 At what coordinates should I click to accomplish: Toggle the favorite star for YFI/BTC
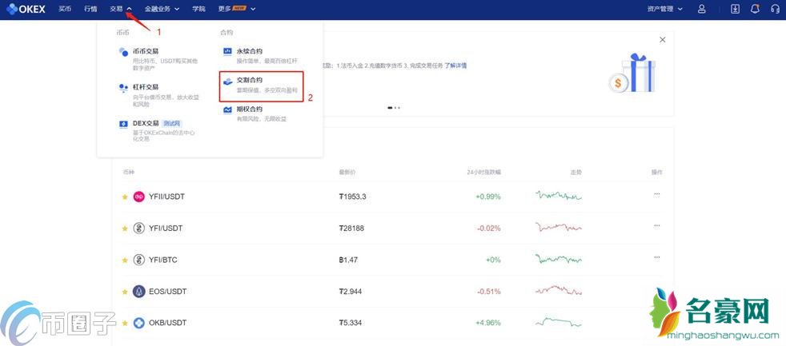pos(124,260)
